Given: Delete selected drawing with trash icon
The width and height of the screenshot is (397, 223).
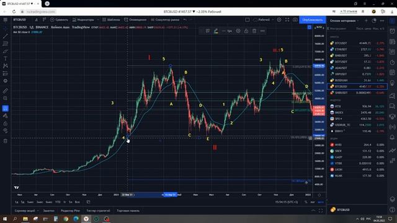Looking at the screenshot, I should click(x=254, y=31).
